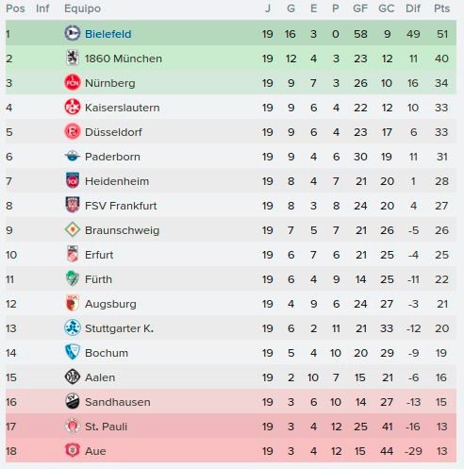This screenshot has height=469, width=464.
Task: Click the Aue club crest
Action: 73,450
